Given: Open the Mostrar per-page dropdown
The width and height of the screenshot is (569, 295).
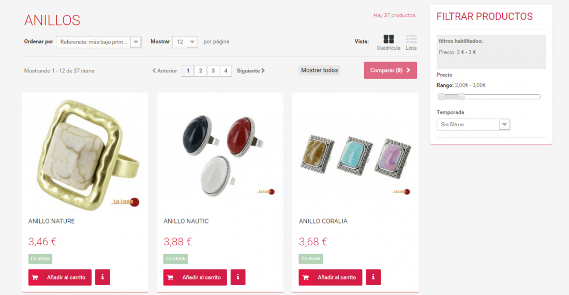Looking at the screenshot, I should coord(185,42).
